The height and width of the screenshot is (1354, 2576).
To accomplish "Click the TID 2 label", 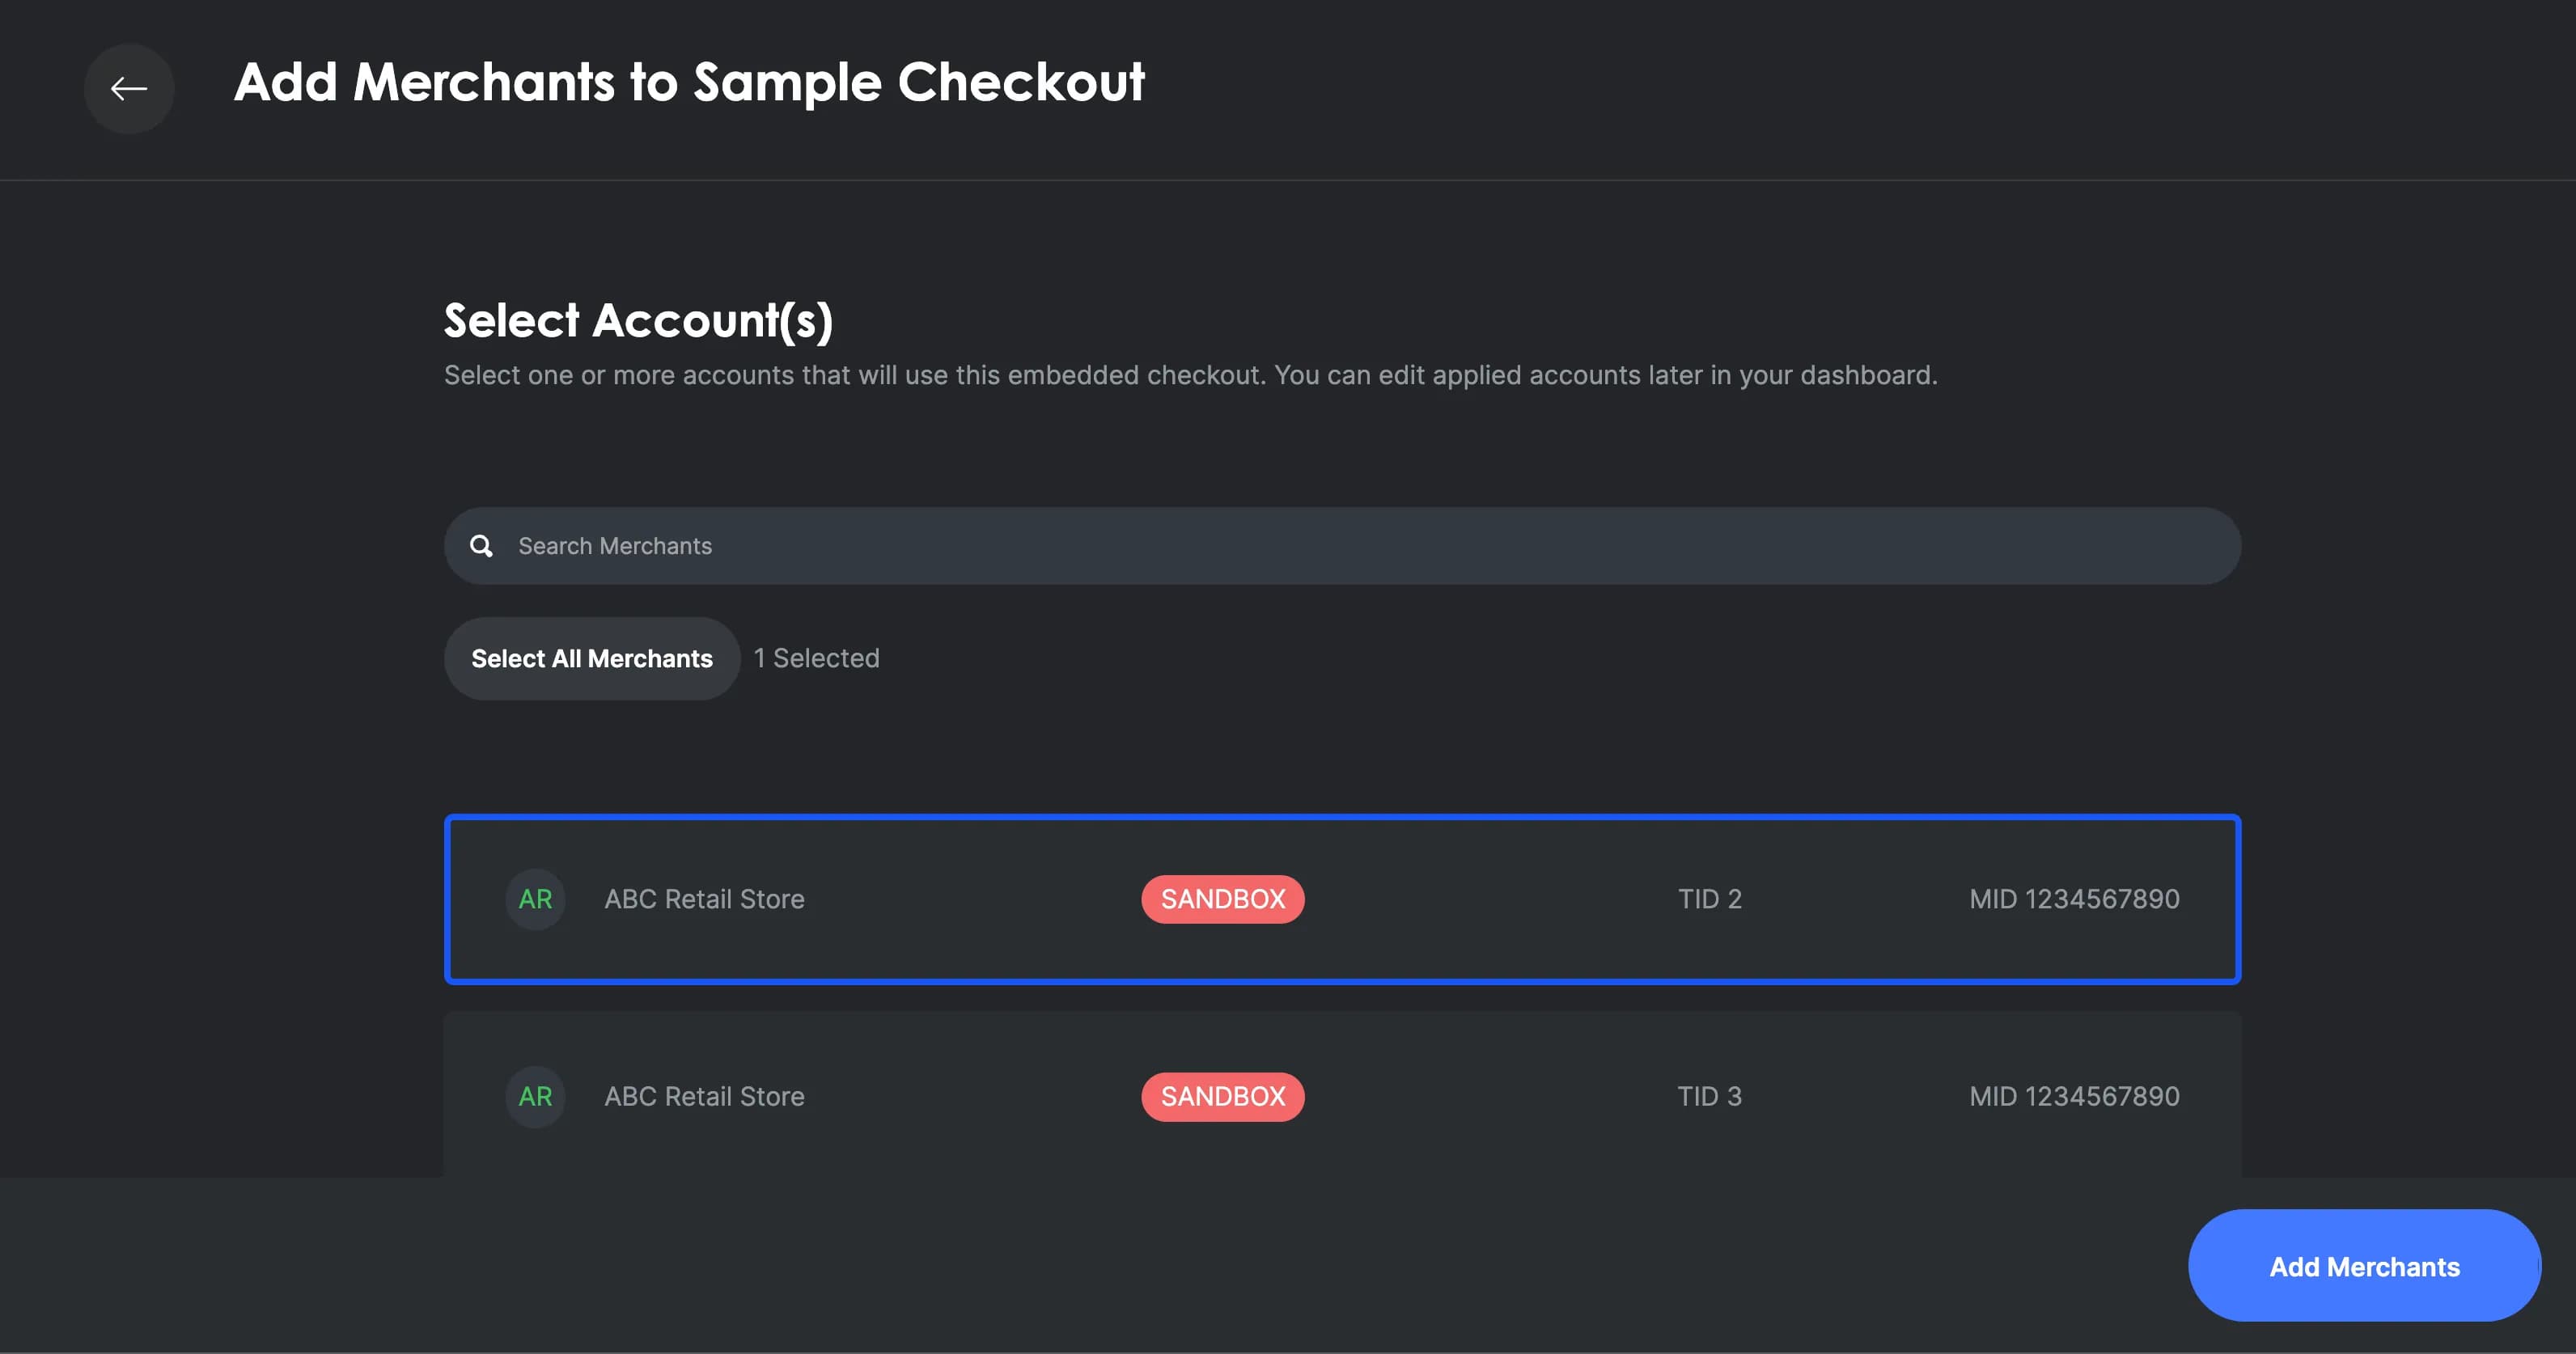I will pos(1709,899).
